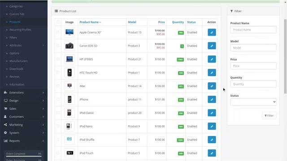Open Reviews in the sidebar

point(14,76)
